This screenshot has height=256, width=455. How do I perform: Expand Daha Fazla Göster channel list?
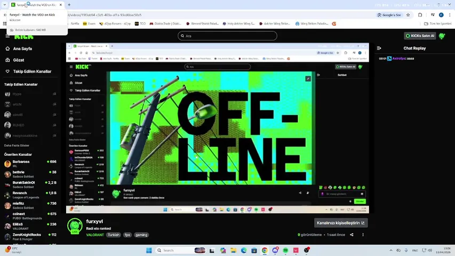17,146
